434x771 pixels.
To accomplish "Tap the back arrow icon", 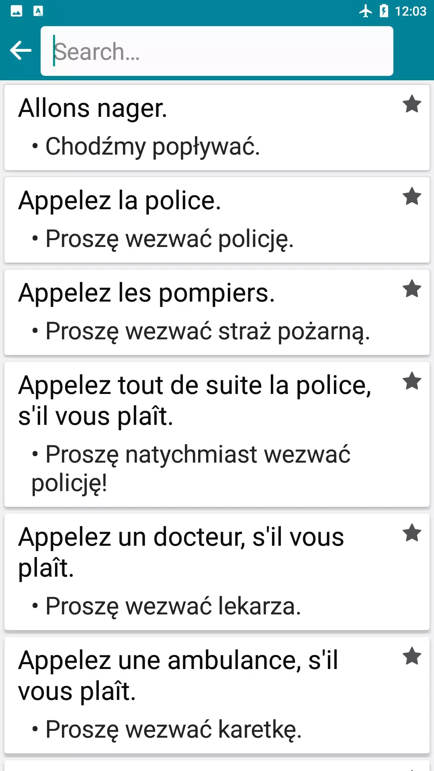I will (x=20, y=51).
